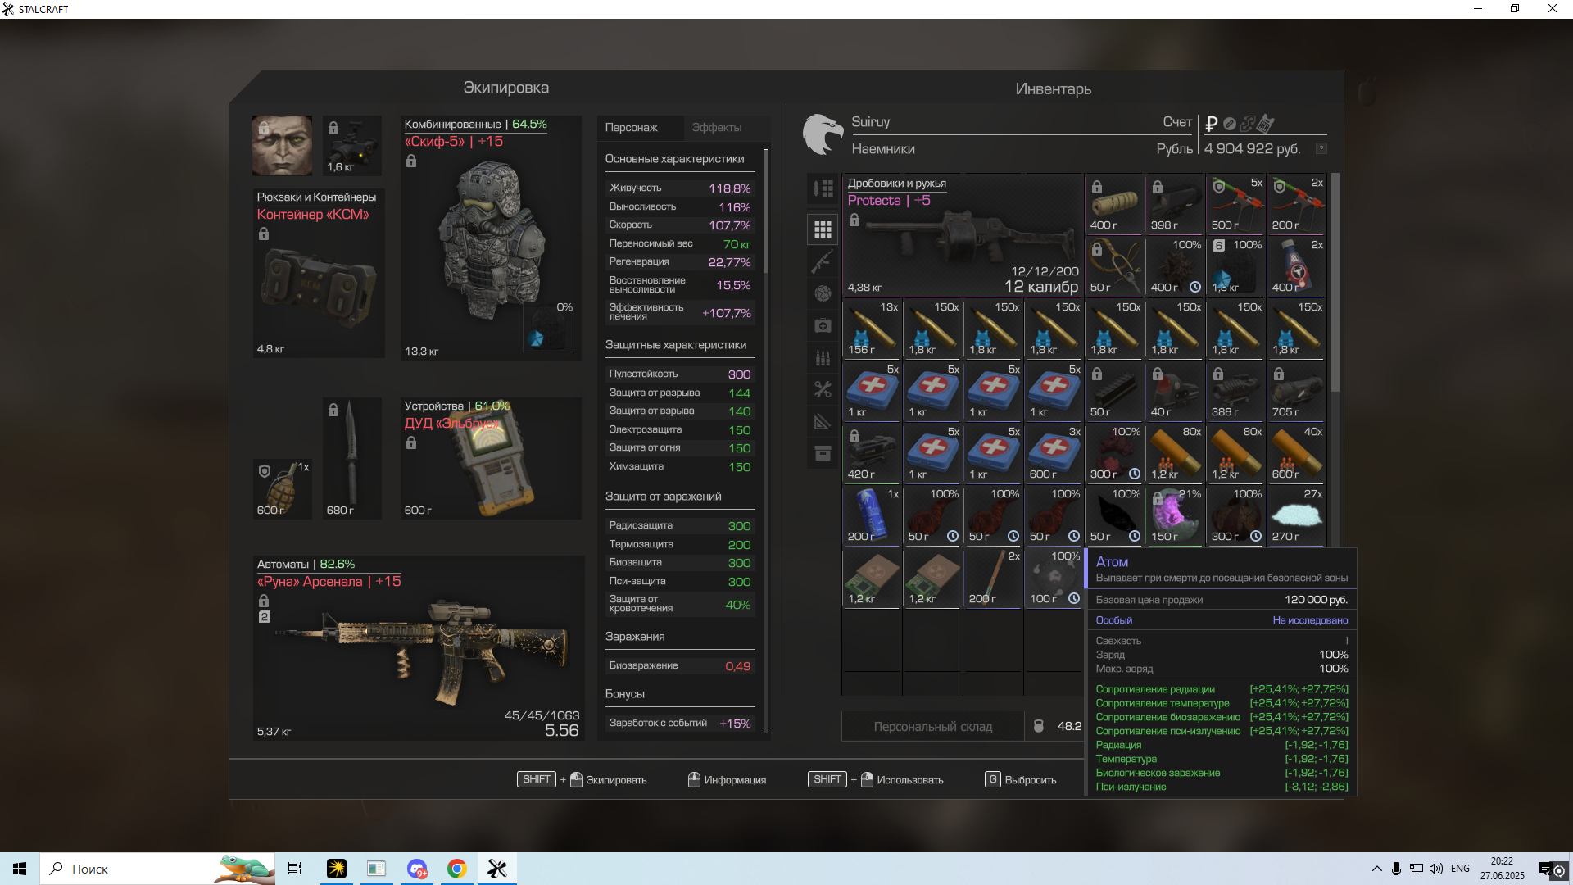Click the Protecta shotgun item
This screenshot has width=1573, height=885.
[963, 235]
